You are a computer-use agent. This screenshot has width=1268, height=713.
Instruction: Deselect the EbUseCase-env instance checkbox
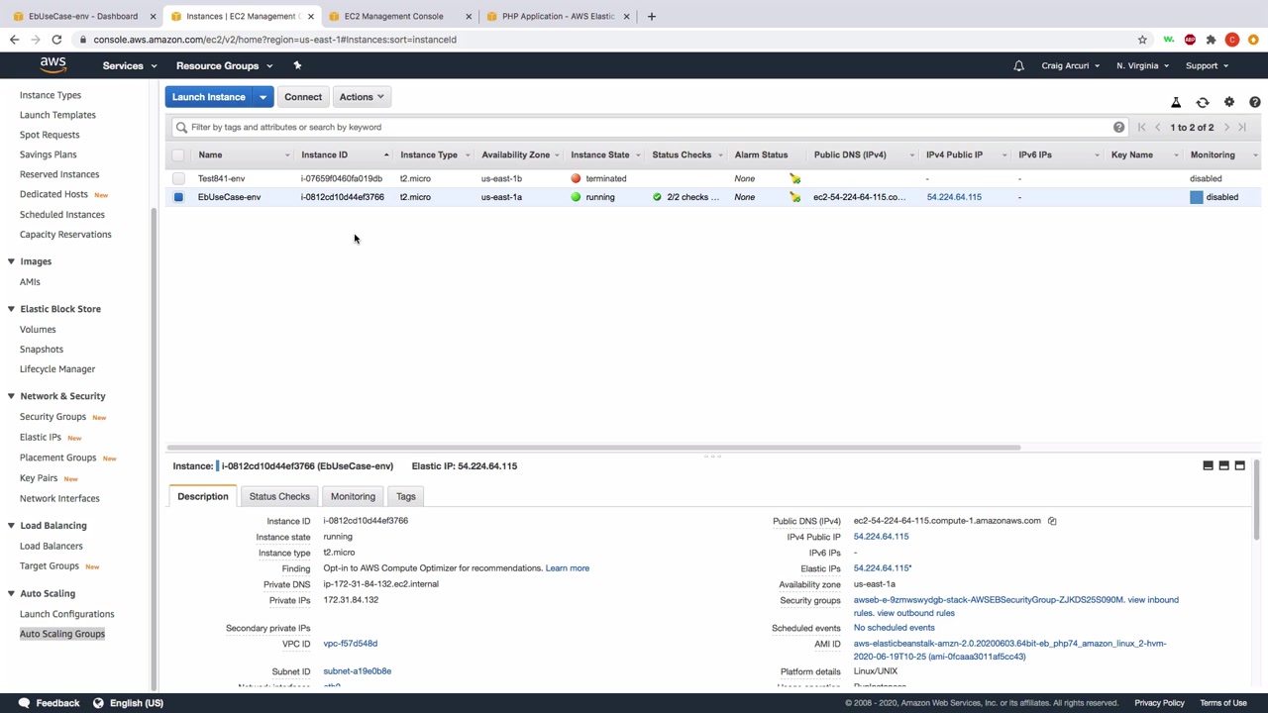pyautogui.click(x=178, y=197)
